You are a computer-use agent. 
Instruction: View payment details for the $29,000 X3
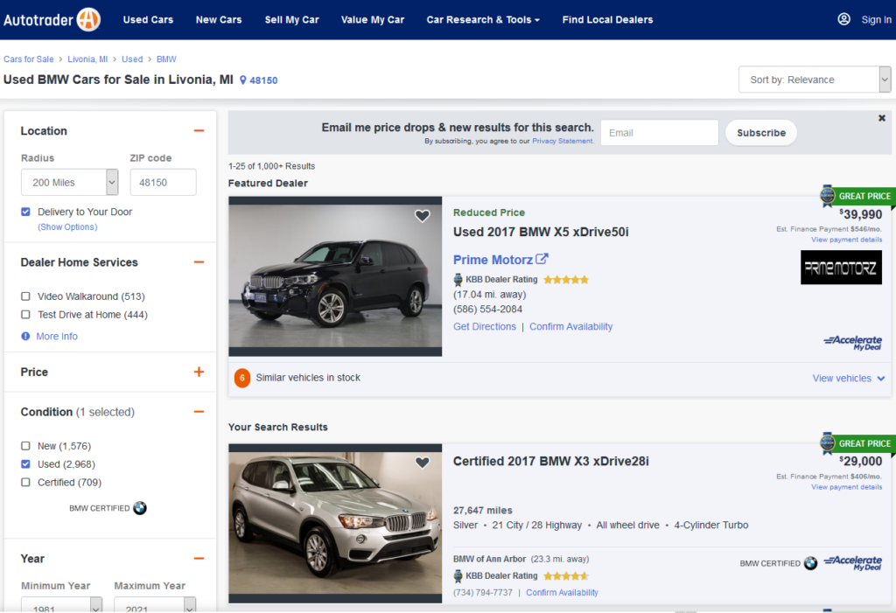tap(846, 487)
